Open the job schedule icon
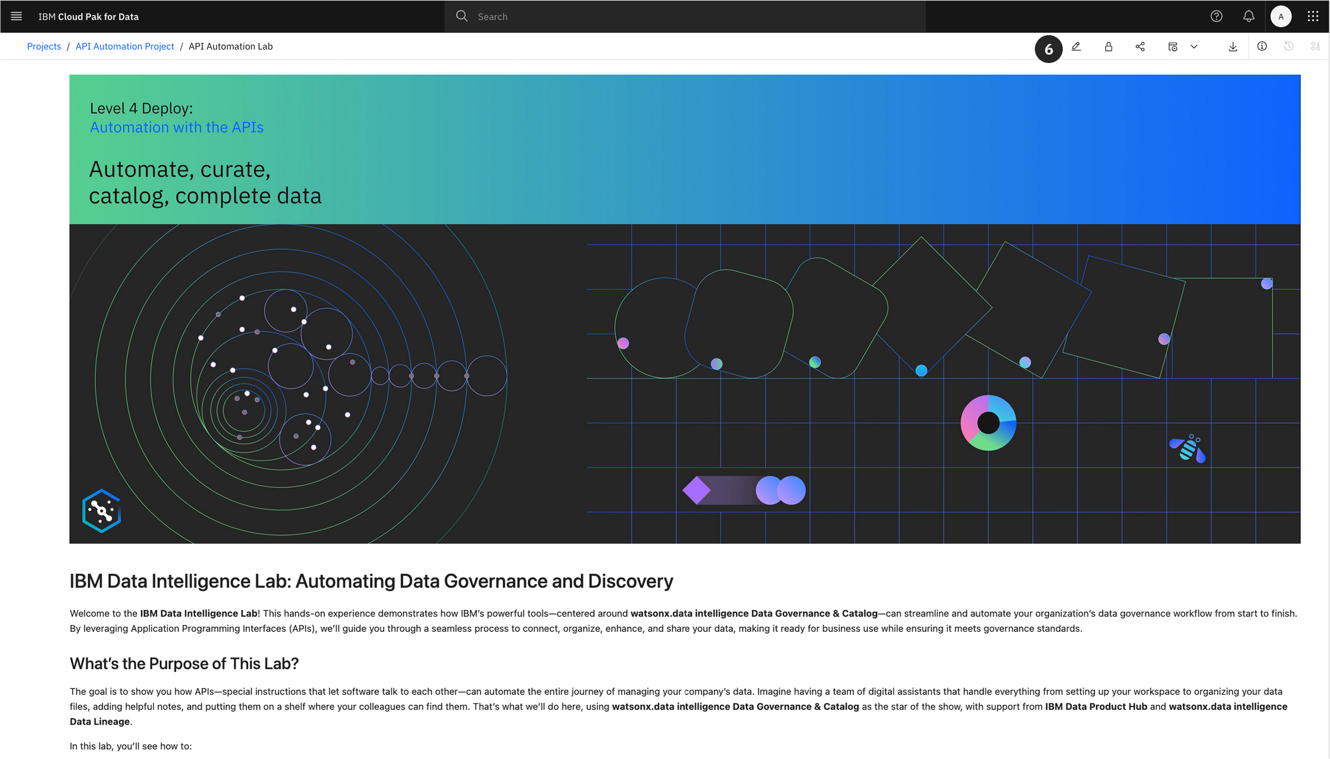1330x759 pixels. pos(1173,47)
